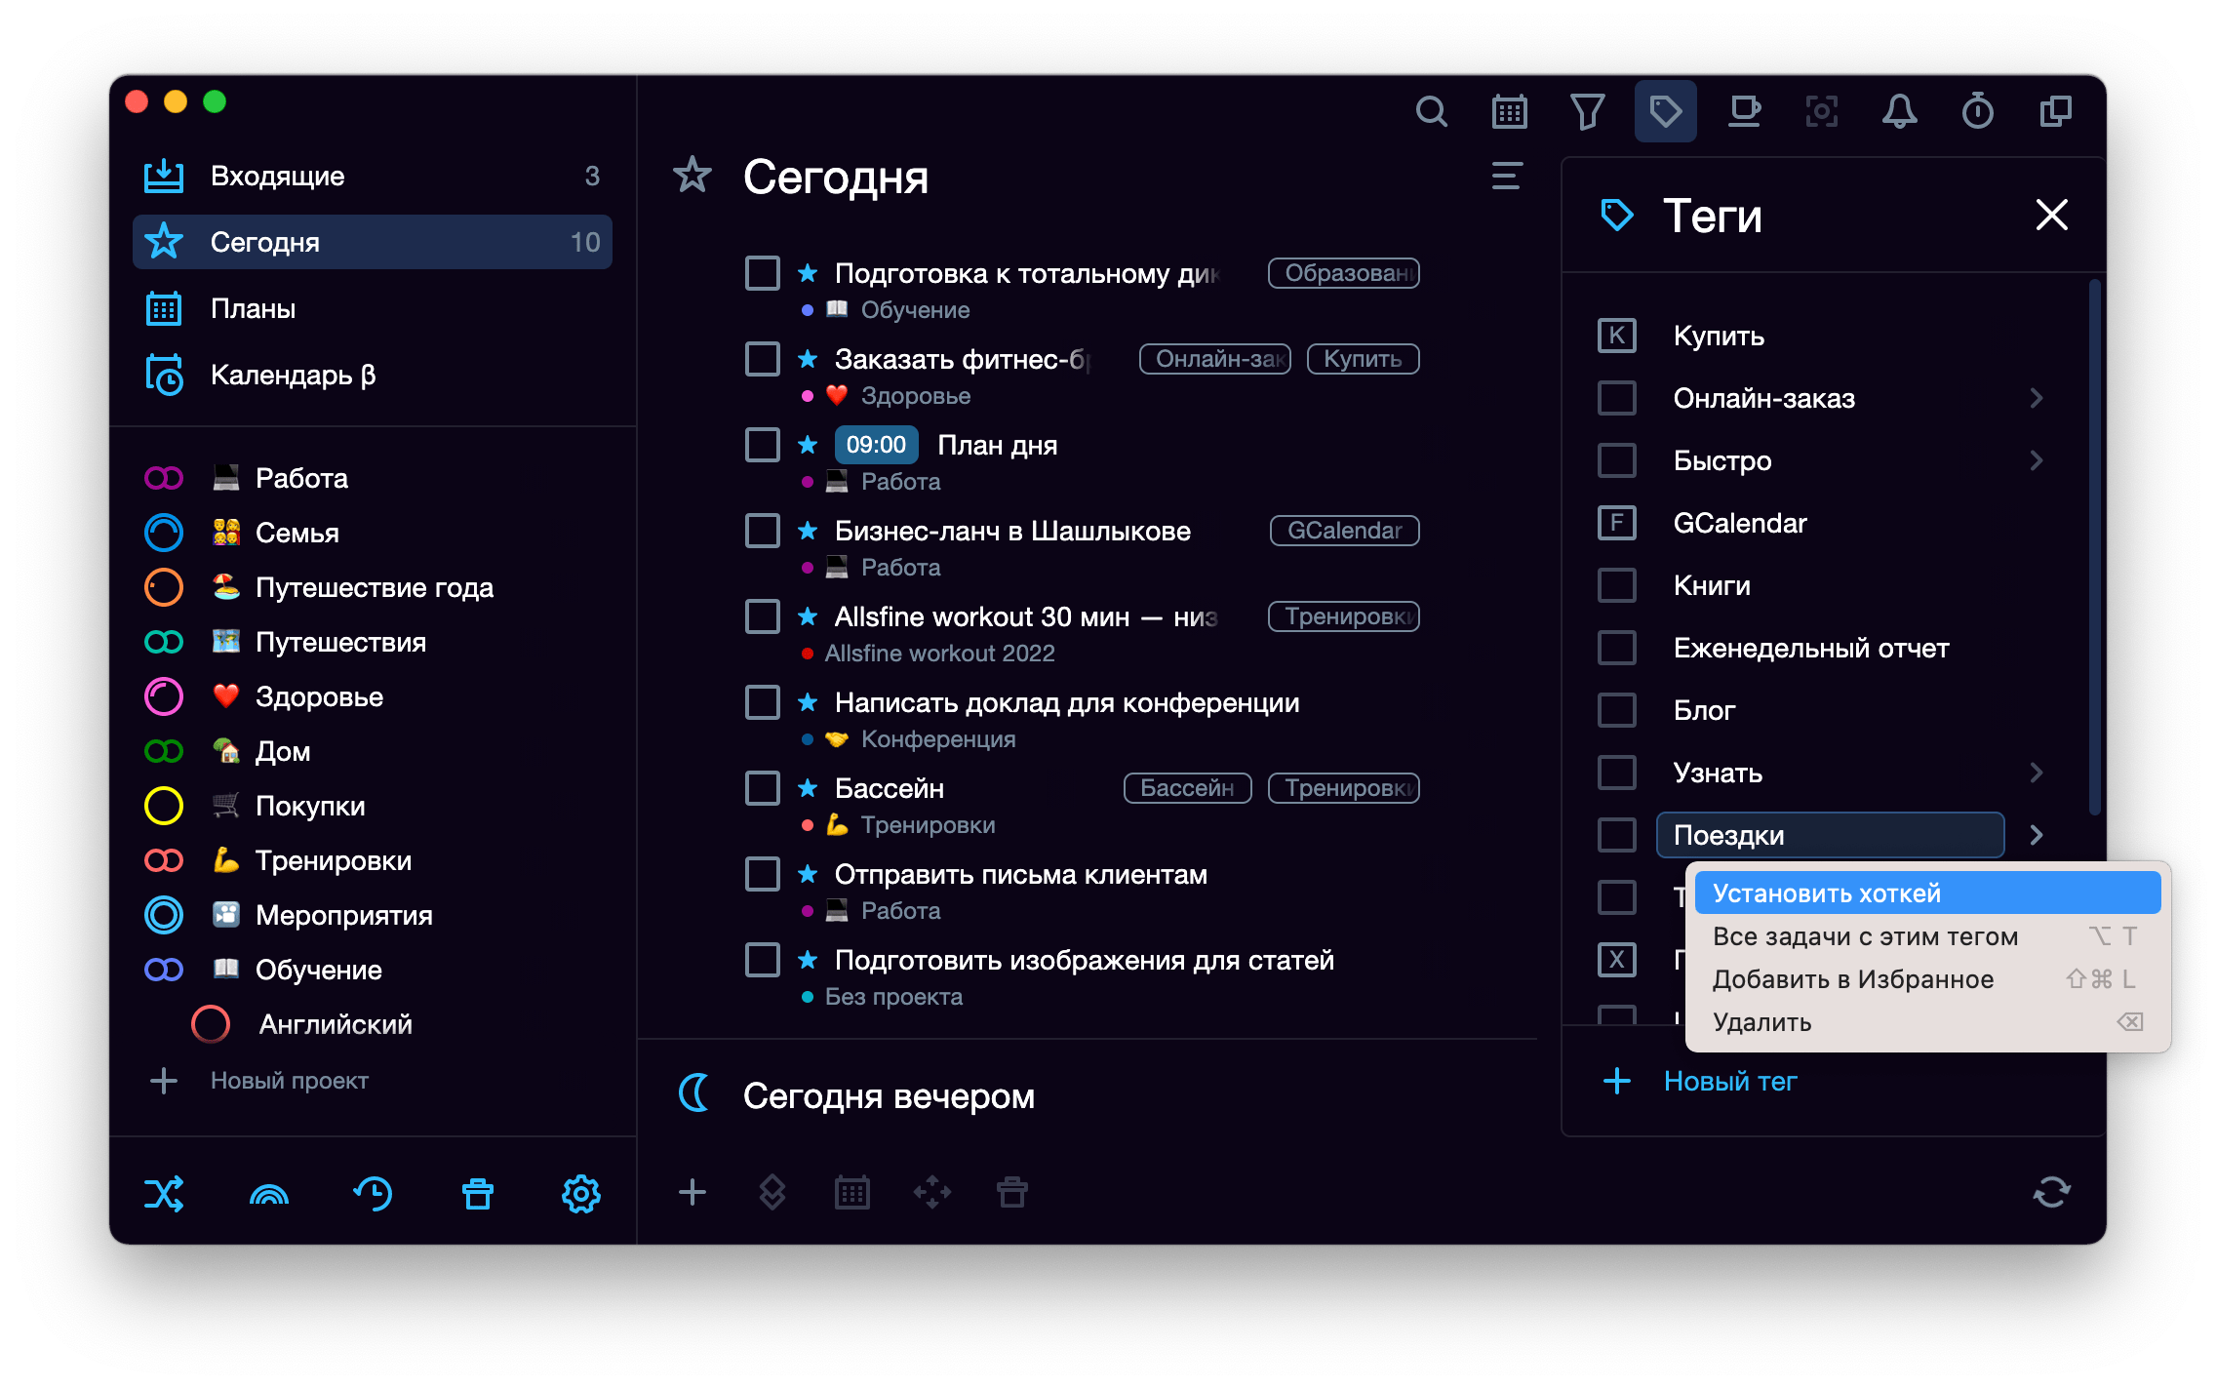
Task: Click Новый проект button
Action: coord(259,1081)
